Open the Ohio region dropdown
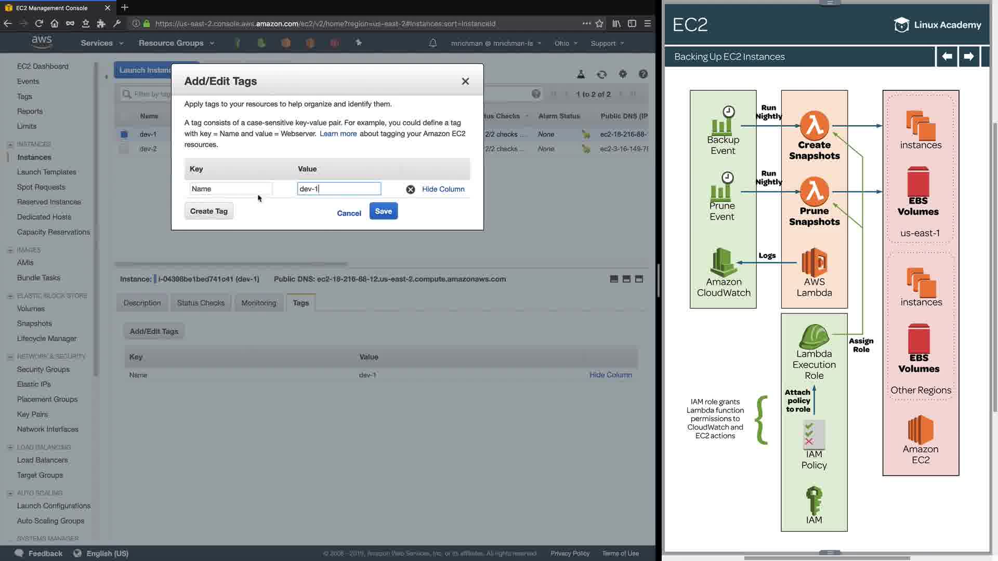This screenshot has width=998, height=561. point(566,43)
